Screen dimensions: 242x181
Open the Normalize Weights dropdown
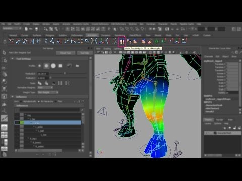tap(45, 87)
